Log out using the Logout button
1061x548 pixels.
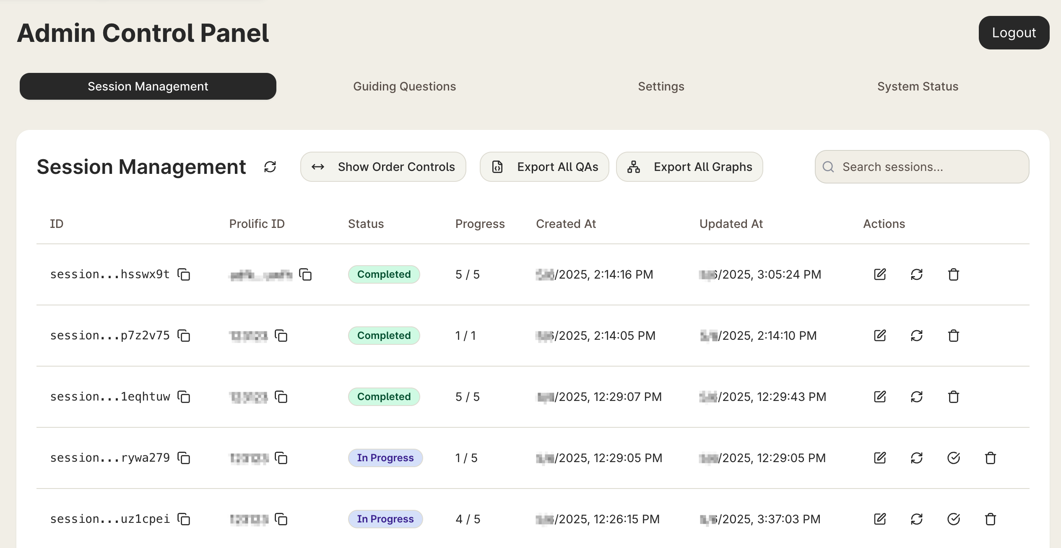pos(1014,33)
